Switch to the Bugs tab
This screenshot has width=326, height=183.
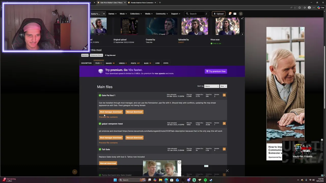[147, 63]
